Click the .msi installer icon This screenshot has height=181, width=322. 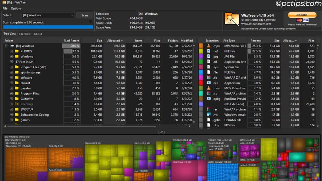[x=209, y=114]
